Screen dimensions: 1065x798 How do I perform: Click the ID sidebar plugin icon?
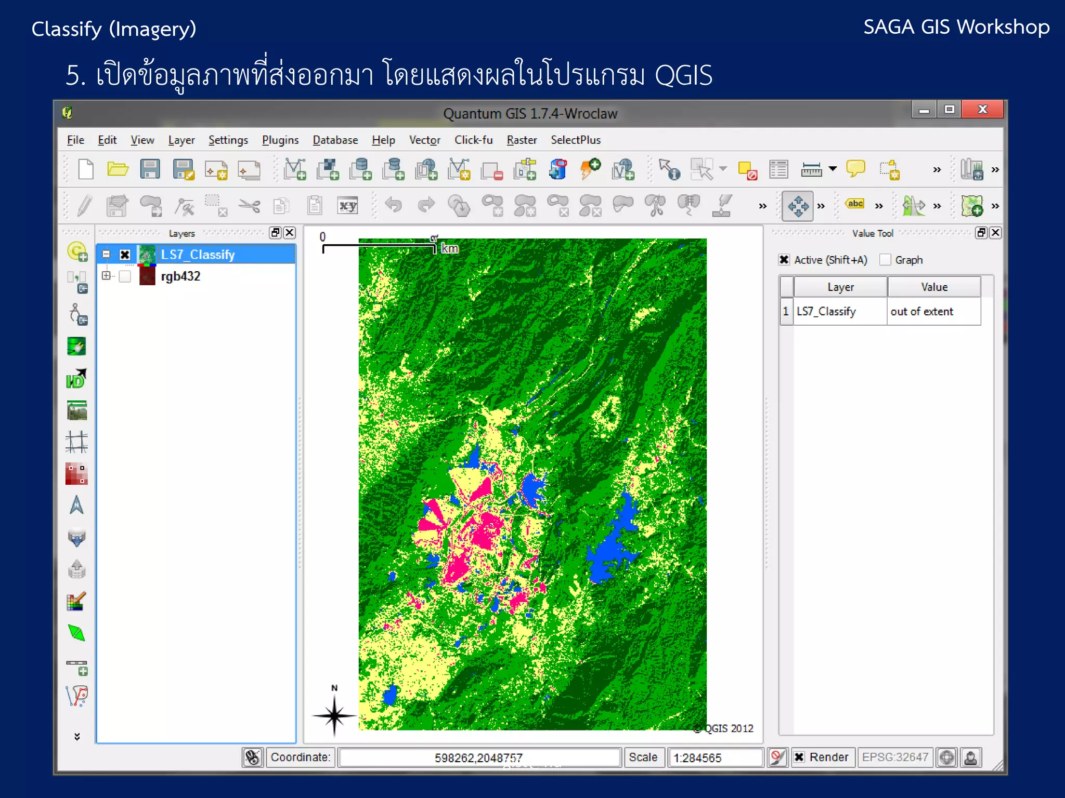click(76, 379)
